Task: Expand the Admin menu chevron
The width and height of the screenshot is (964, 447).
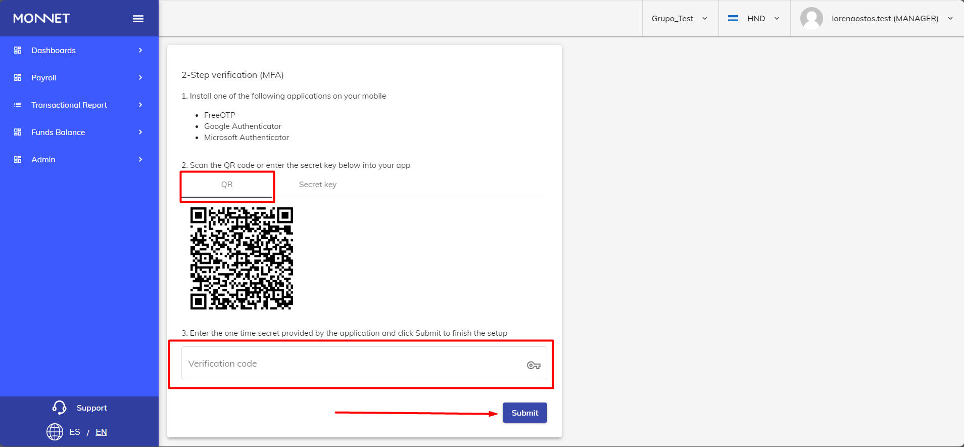Action: coord(140,159)
